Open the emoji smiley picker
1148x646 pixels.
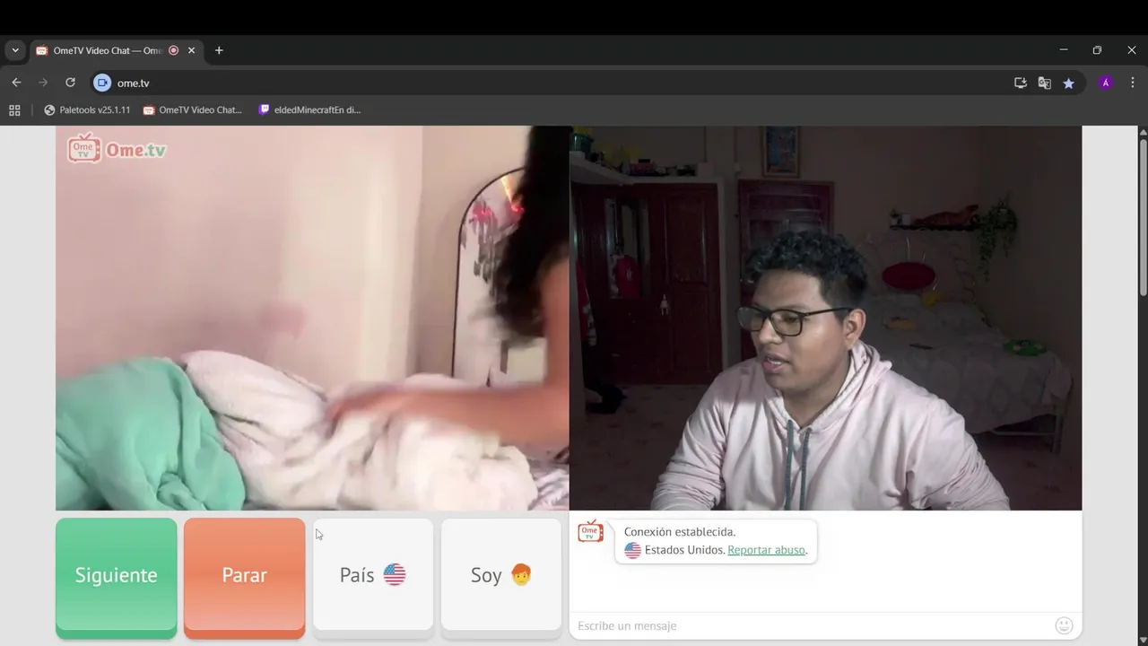point(1065,625)
